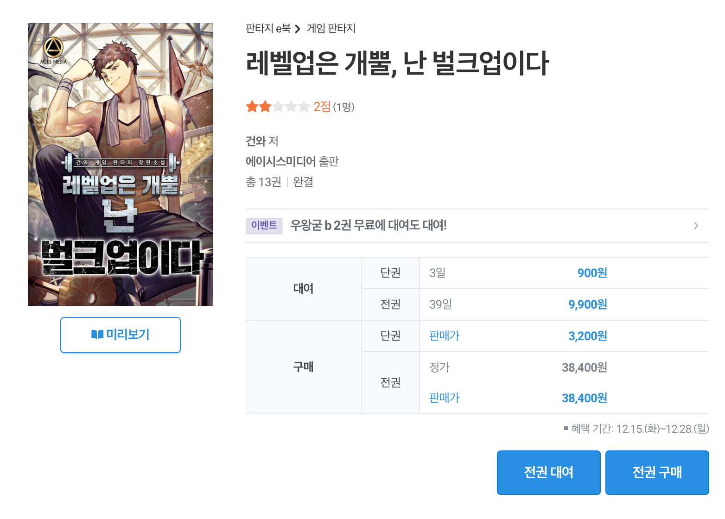Click the Aces Media logo on cover

53,51
